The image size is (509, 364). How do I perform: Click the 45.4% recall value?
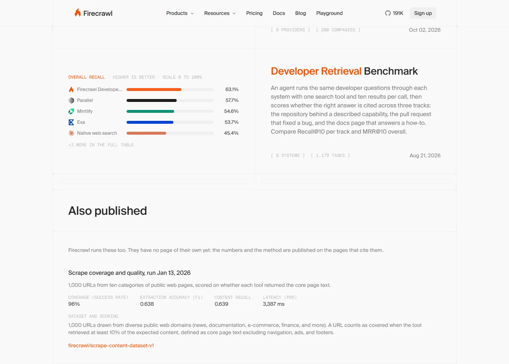[x=231, y=133]
